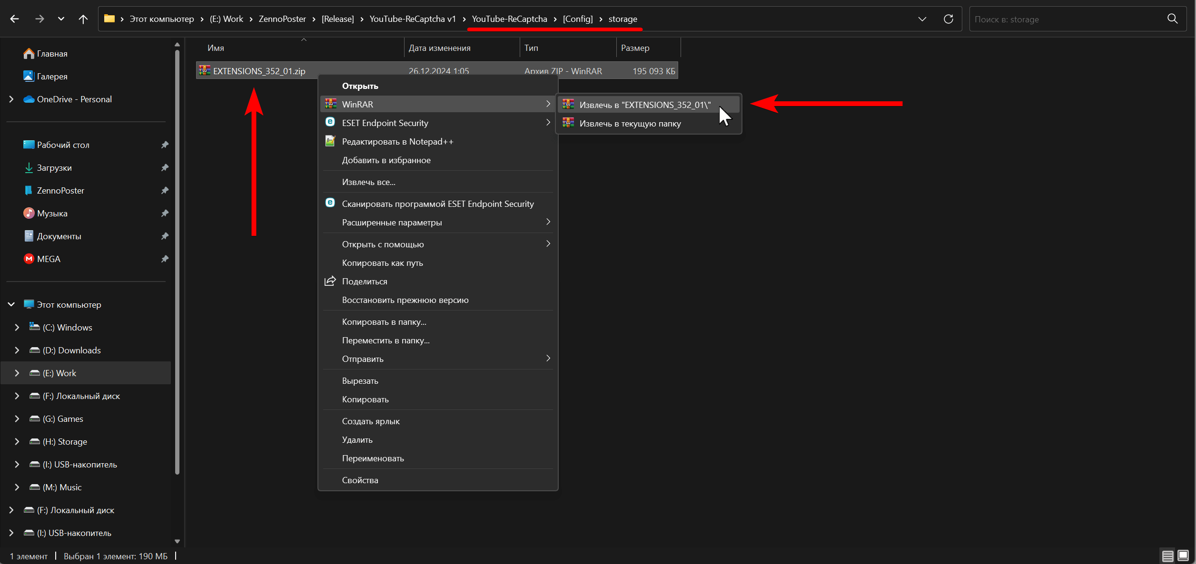Go up one folder level
Screen dimensions: 1196x564
[x=83, y=19]
